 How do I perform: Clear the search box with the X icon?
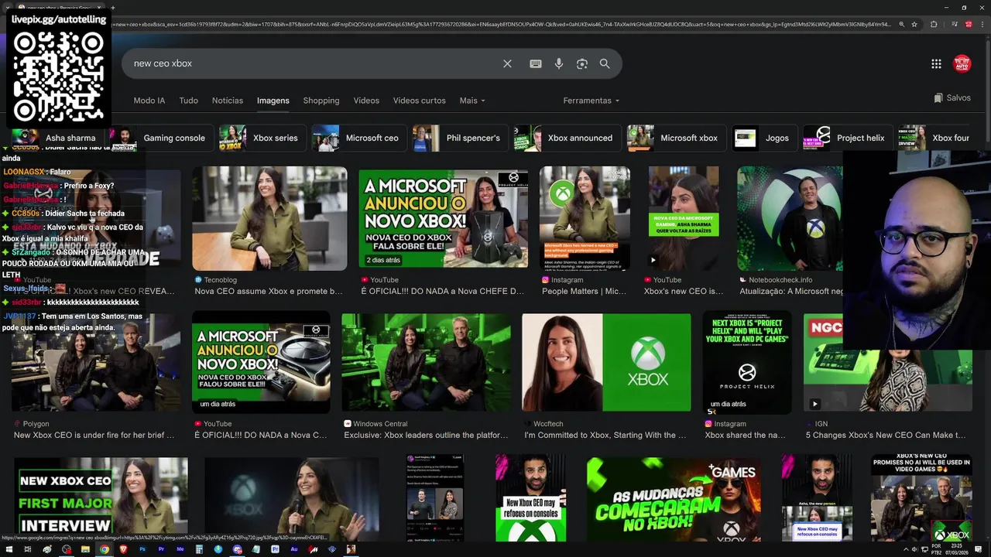[x=507, y=63]
